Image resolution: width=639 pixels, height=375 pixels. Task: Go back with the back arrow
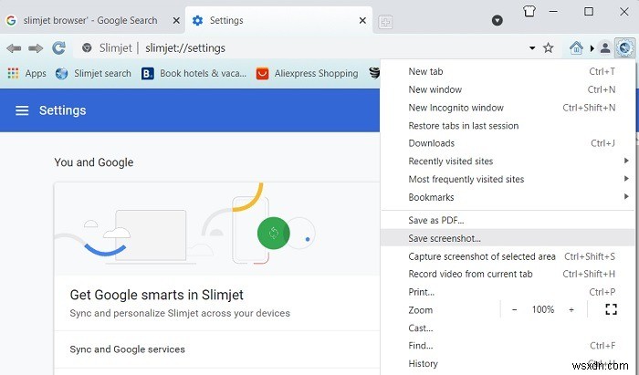click(x=14, y=47)
